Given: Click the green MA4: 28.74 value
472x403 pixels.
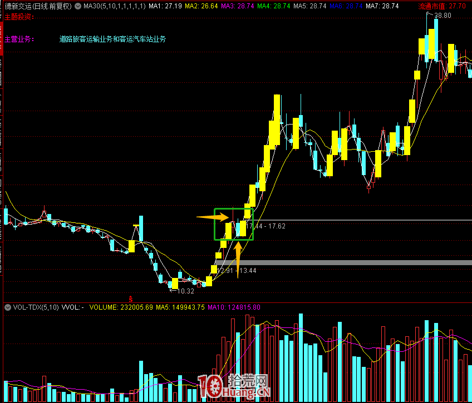Looking at the screenshot, I should pos(274,6).
